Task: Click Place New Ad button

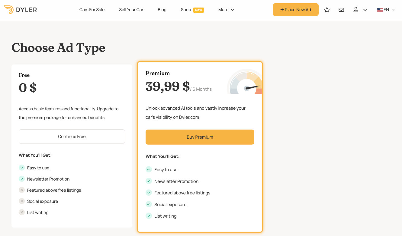Action: click(296, 10)
